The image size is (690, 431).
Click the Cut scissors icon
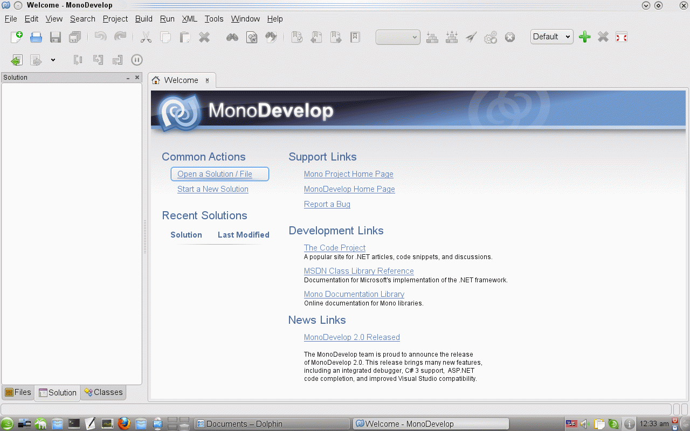pos(146,37)
